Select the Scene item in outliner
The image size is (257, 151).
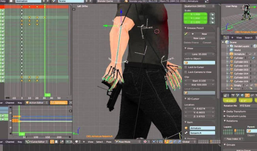coord(233,42)
